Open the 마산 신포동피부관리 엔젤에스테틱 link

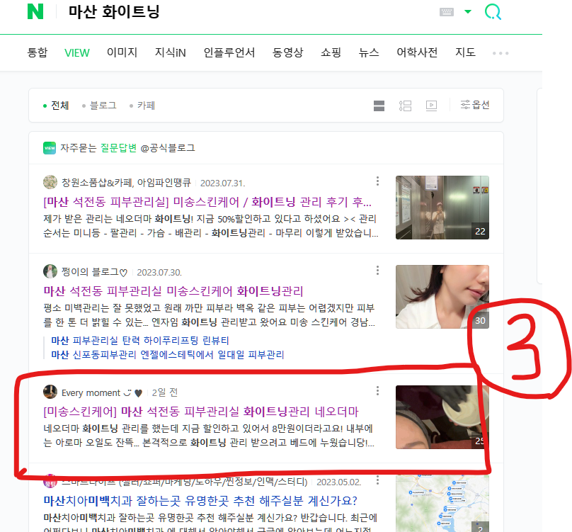pos(168,354)
